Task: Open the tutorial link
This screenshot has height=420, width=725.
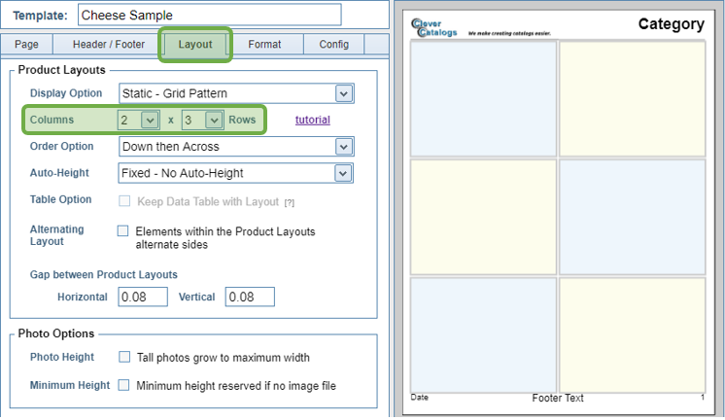Action: point(312,120)
